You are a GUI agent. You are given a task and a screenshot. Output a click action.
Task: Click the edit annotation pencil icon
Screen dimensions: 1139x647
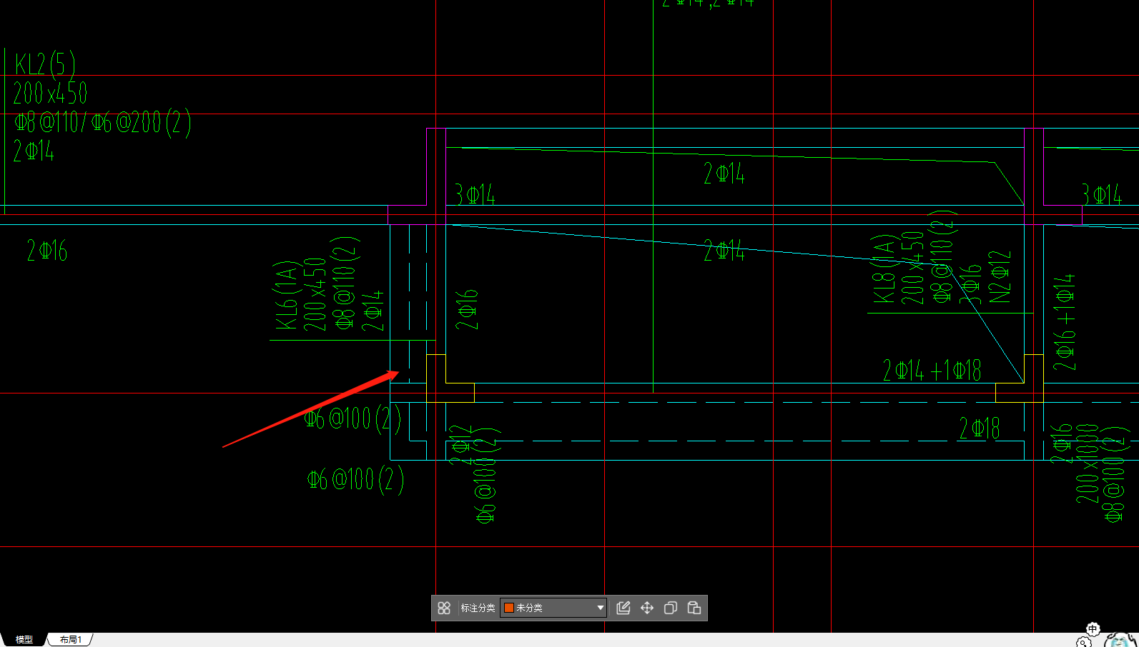(x=623, y=608)
